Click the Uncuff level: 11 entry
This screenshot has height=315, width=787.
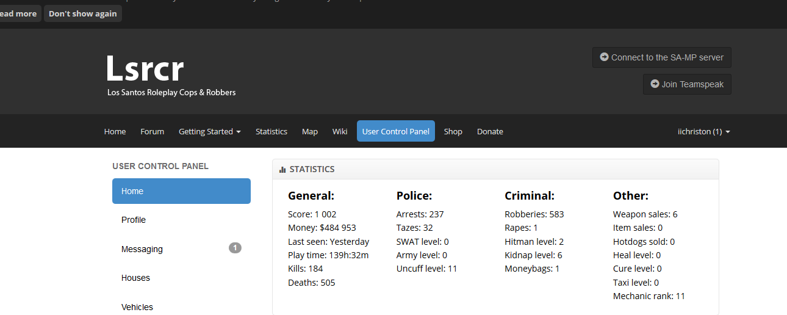(427, 269)
